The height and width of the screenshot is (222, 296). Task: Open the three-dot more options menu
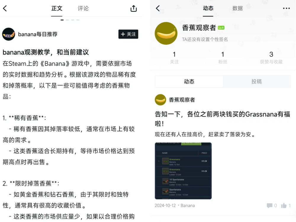[x=286, y=8]
